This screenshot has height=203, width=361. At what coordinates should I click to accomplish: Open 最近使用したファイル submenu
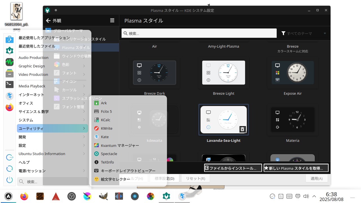[52, 46]
